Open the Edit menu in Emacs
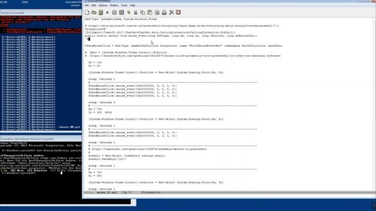This screenshot has width=376, height=211. (x=93, y=5)
